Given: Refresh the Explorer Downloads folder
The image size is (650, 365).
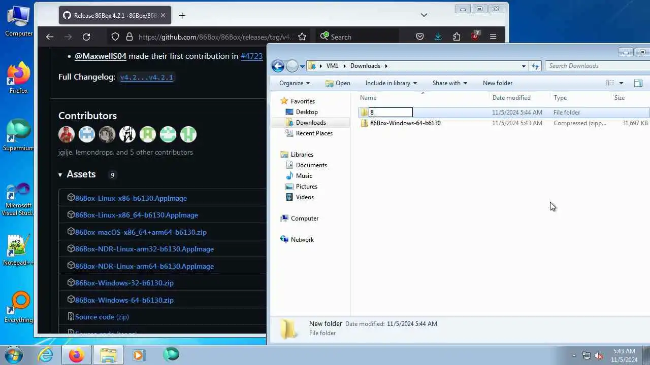Looking at the screenshot, I should (535, 66).
